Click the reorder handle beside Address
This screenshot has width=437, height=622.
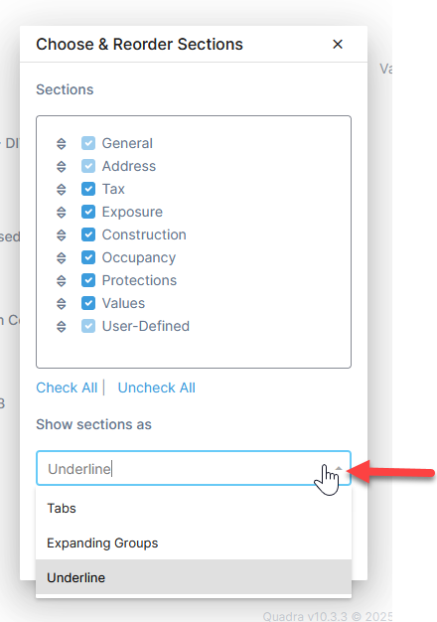point(61,167)
